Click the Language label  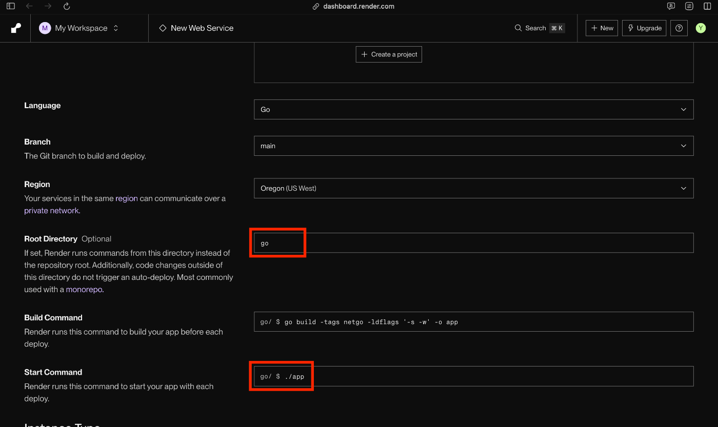click(x=43, y=105)
